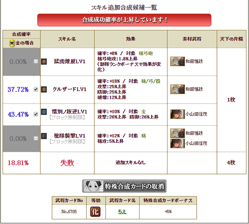
Task: Click the 1枚 value in 天下の片鱗 column
Action: (x=231, y=100)
